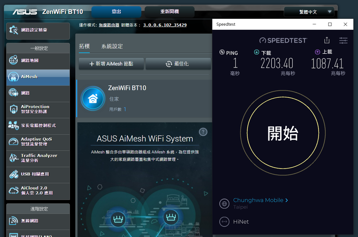The height and width of the screenshot is (237, 358).
Task: Click the 最佳化 optimize button
Action: coord(178,64)
